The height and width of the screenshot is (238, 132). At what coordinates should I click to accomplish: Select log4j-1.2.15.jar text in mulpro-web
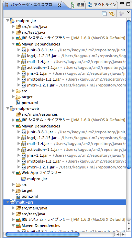pos(42,138)
